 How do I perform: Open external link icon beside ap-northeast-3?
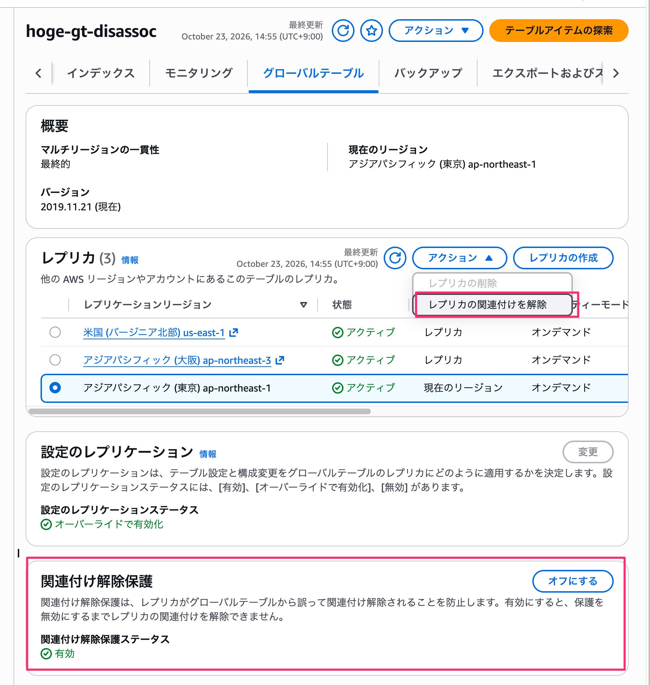tap(280, 360)
